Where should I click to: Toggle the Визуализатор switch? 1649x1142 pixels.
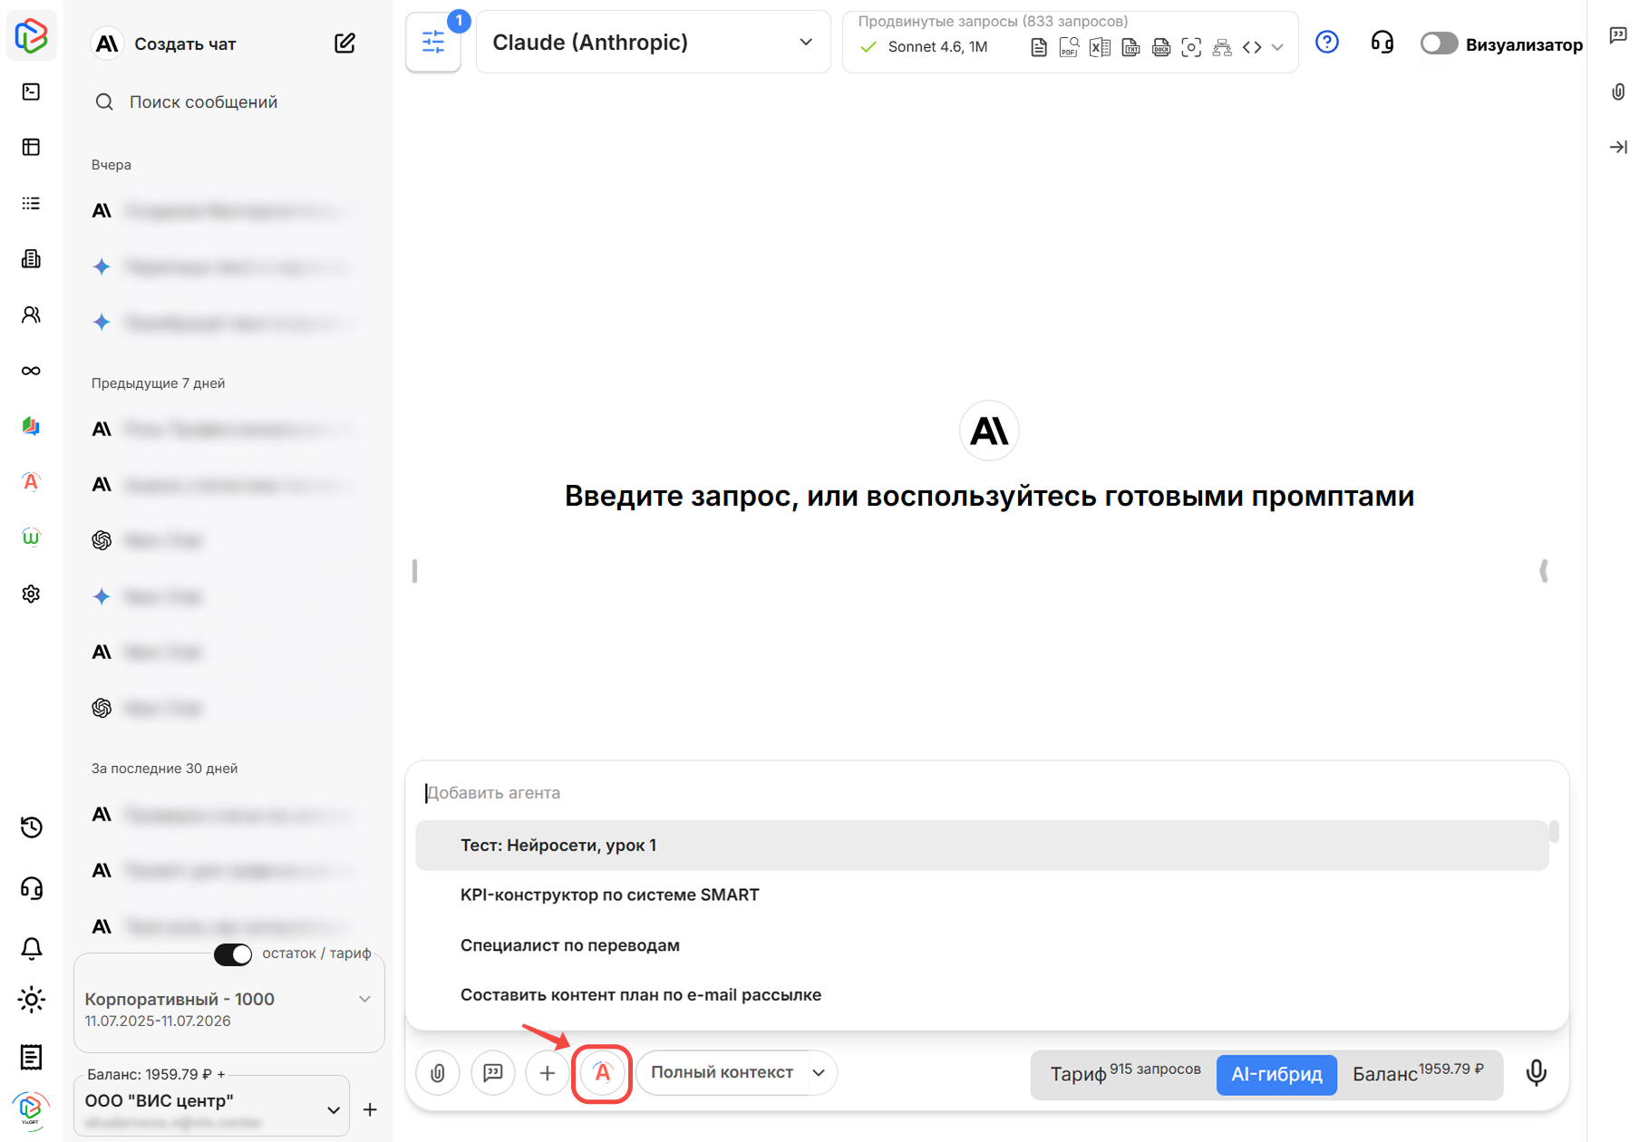(x=1438, y=44)
